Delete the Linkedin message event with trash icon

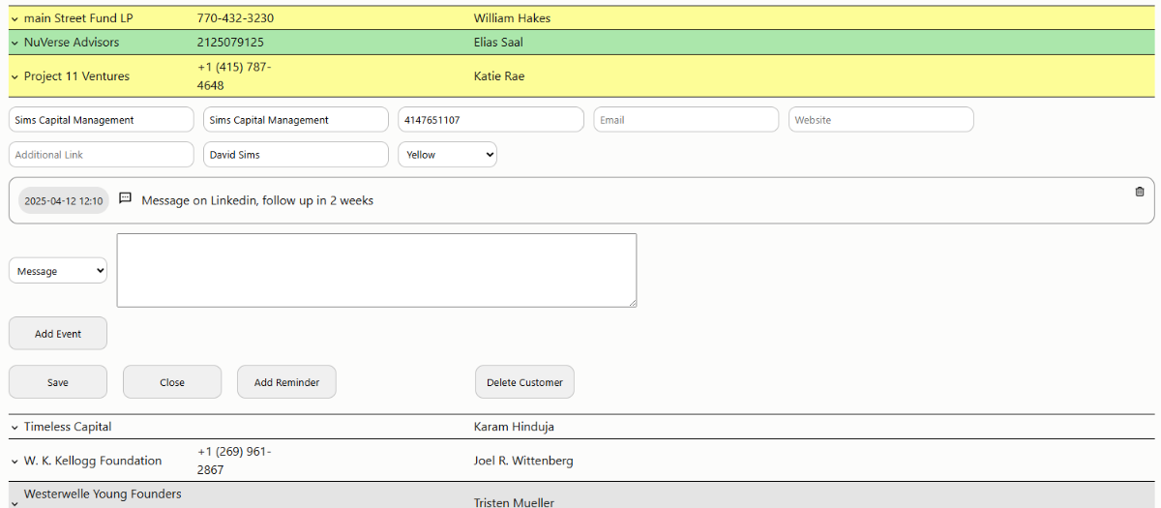1139,192
